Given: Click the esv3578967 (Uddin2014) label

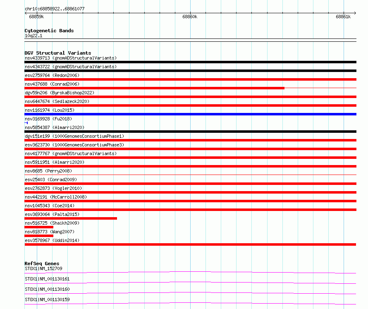Looking at the screenshot, I should click(x=52, y=240).
